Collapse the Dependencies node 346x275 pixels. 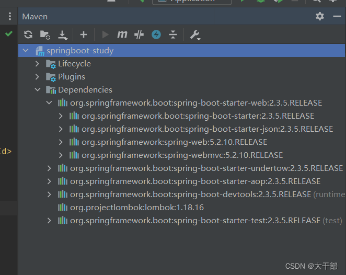pos(38,90)
